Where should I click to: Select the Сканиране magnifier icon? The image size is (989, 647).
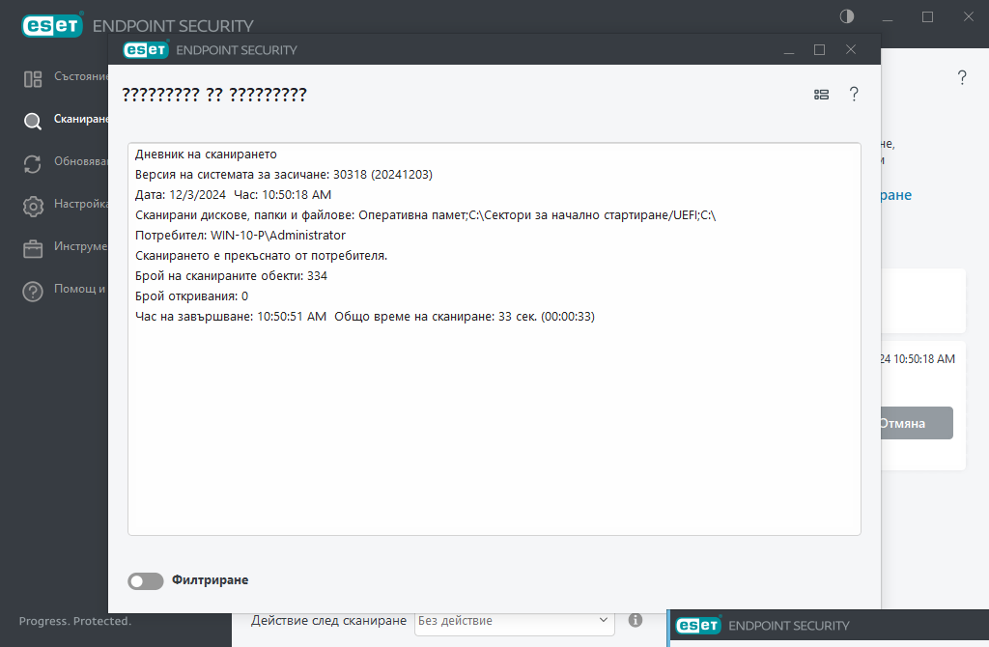point(33,122)
